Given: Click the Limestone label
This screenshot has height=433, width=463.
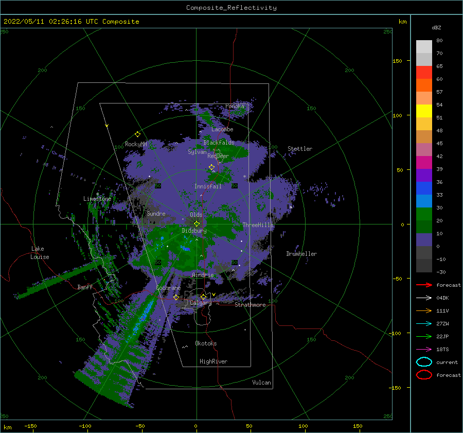Looking at the screenshot, I should coord(97,199).
